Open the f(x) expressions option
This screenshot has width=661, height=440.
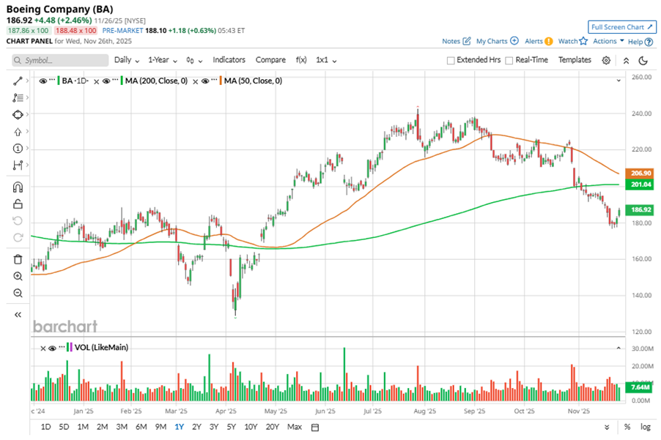tap(301, 60)
